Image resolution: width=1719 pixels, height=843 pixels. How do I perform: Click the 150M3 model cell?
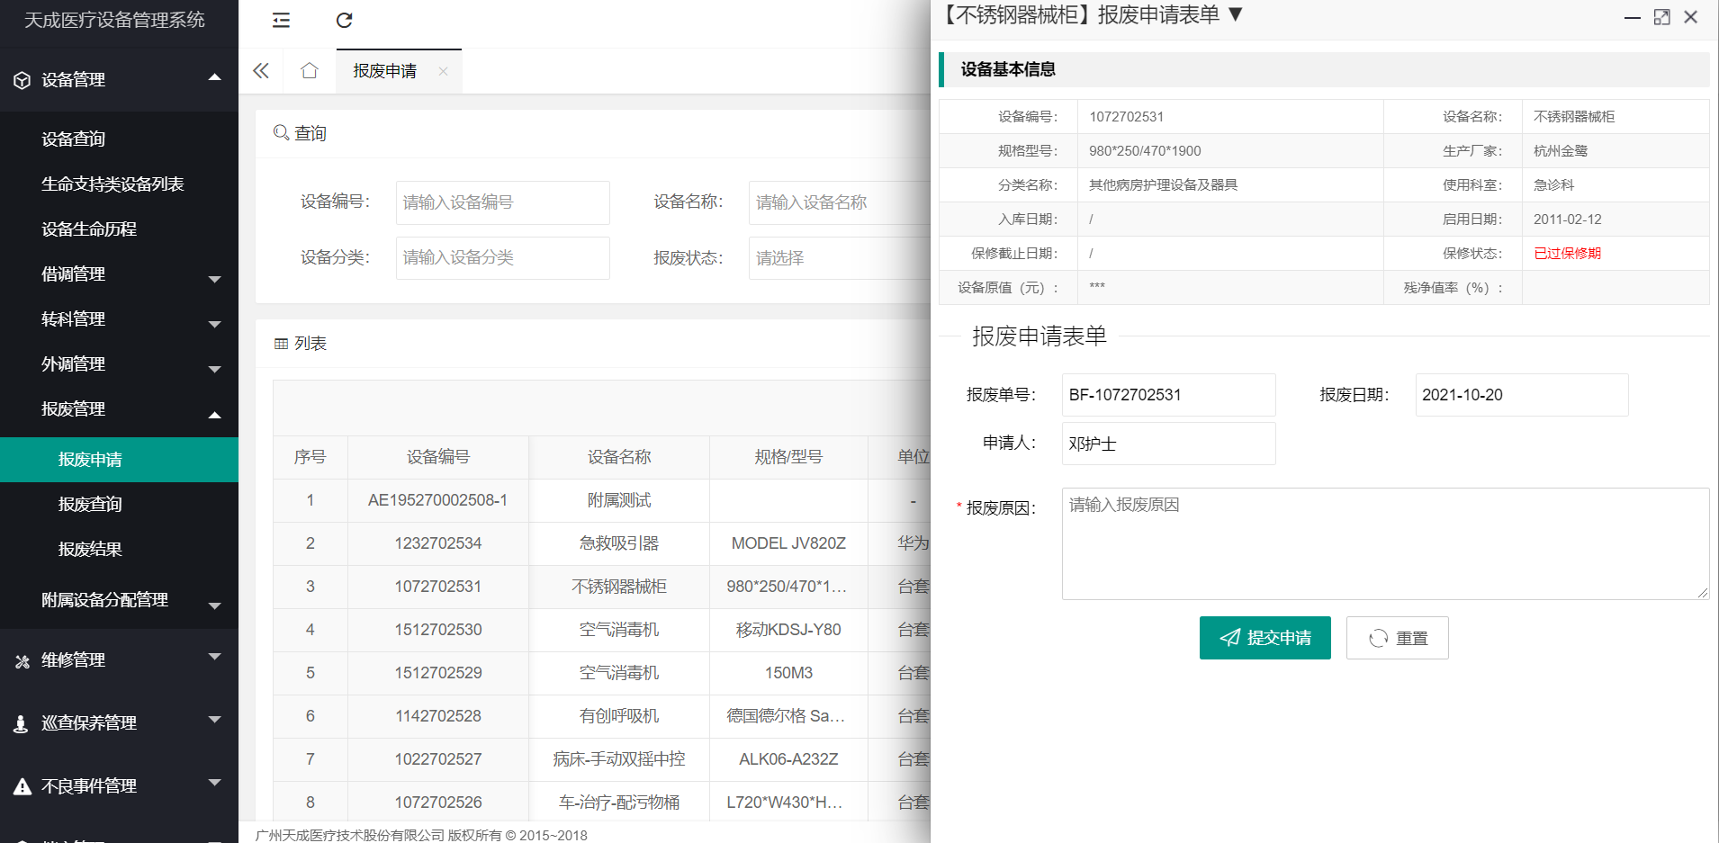(x=788, y=673)
